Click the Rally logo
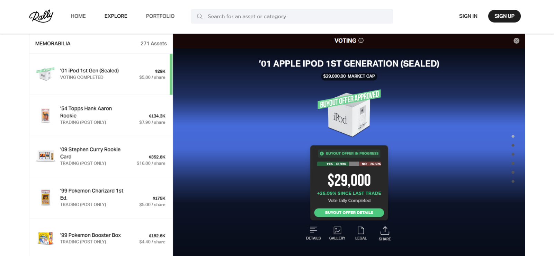 click(41, 16)
